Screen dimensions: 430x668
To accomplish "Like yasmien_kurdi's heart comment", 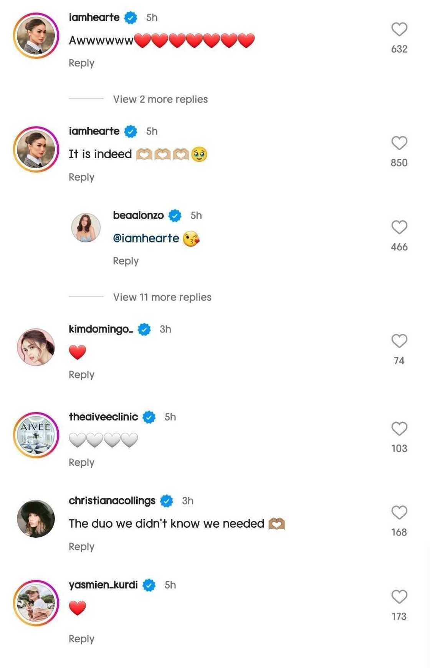I will pos(399,597).
